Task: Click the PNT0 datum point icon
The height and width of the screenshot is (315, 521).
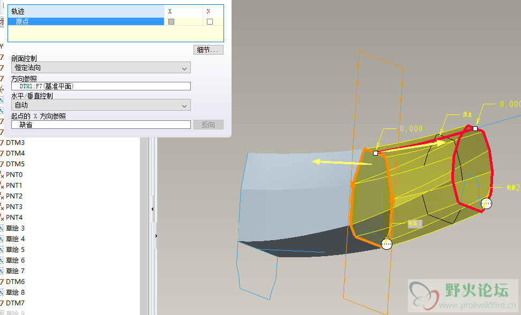Action: pyautogui.click(x=2, y=175)
